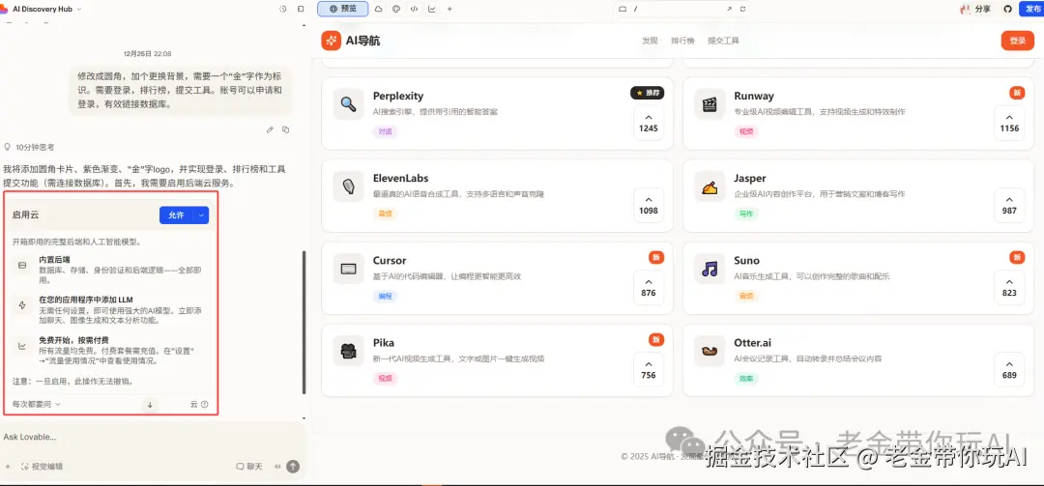This screenshot has height=486, width=1044.
Task: Click the 推荐 badge on Perplexity
Action: coord(647,93)
